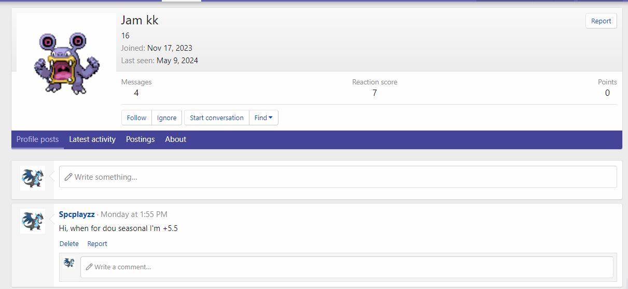The height and width of the screenshot is (289, 628).
Task: Click the Messages count 4
Action: click(x=136, y=93)
